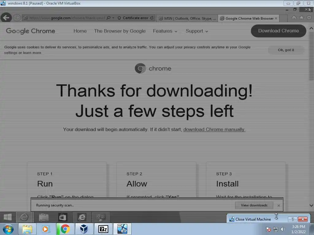Minimize the inner IE window
The height and width of the screenshot is (235, 314).
coord(287,9)
